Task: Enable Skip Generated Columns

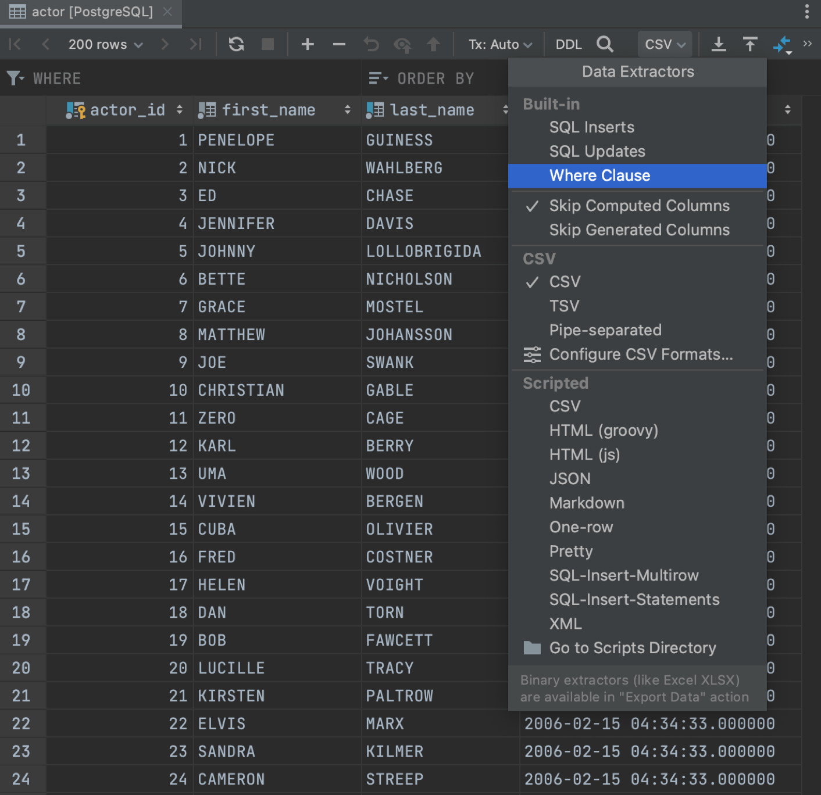Action: click(639, 230)
